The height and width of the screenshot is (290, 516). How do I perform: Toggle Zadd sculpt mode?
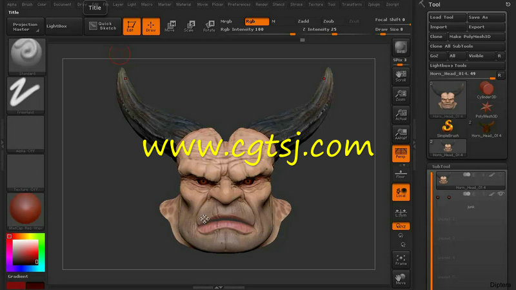[x=303, y=21]
